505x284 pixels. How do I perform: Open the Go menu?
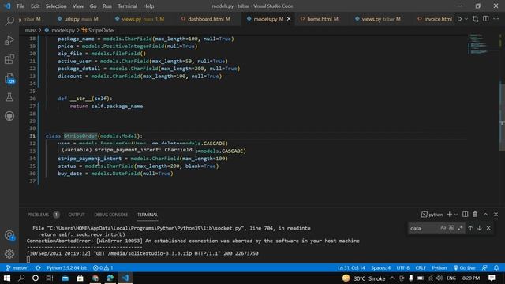93,6
